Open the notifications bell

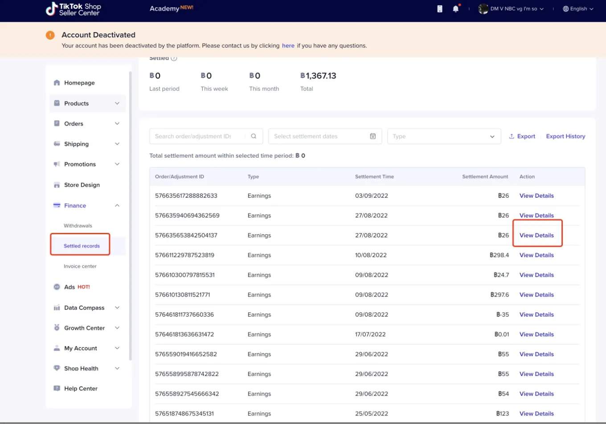pos(456,9)
